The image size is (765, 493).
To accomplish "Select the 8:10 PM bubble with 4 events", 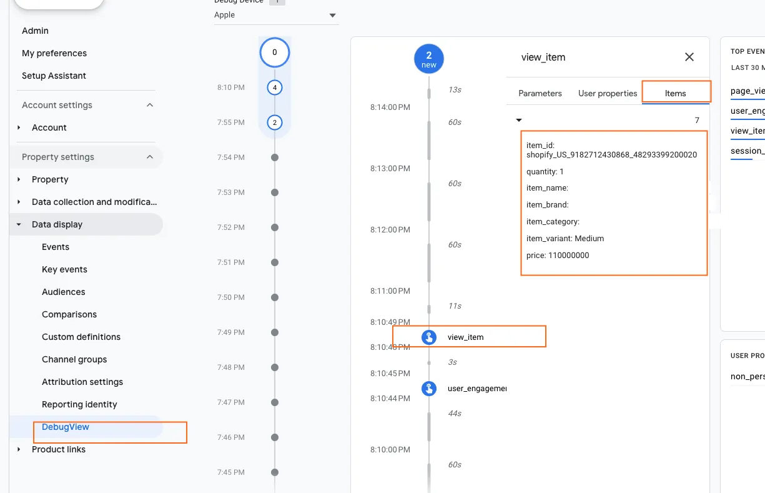I will coord(275,87).
